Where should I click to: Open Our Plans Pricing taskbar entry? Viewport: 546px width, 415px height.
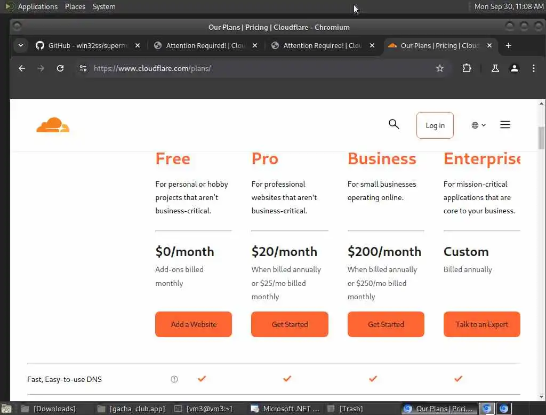[x=439, y=409]
